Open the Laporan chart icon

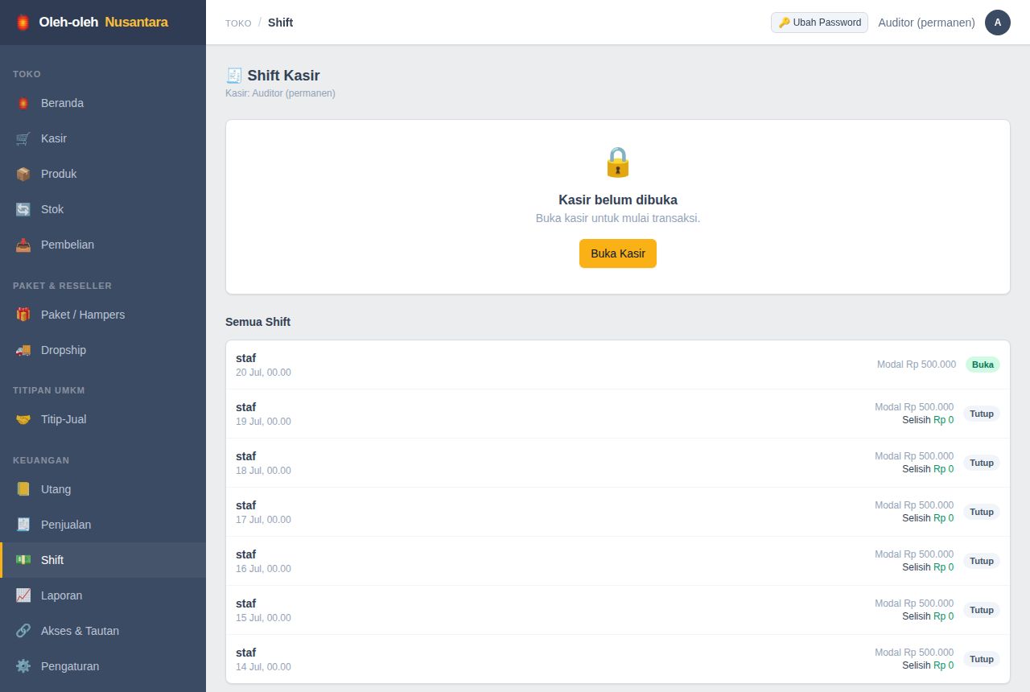coord(23,595)
